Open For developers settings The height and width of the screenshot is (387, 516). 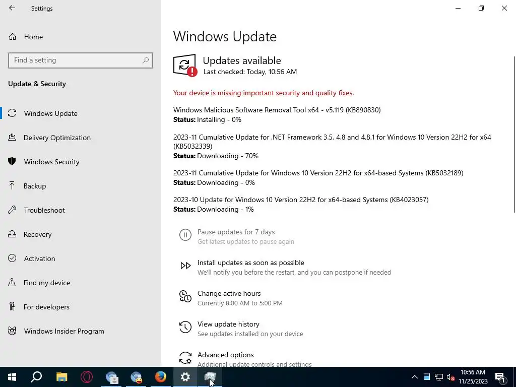(46, 307)
